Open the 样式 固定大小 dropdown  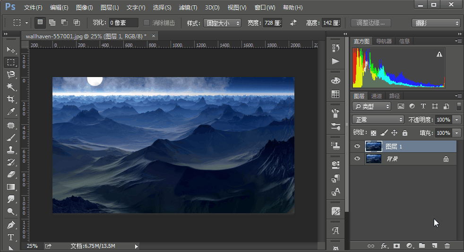(x=222, y=23)
